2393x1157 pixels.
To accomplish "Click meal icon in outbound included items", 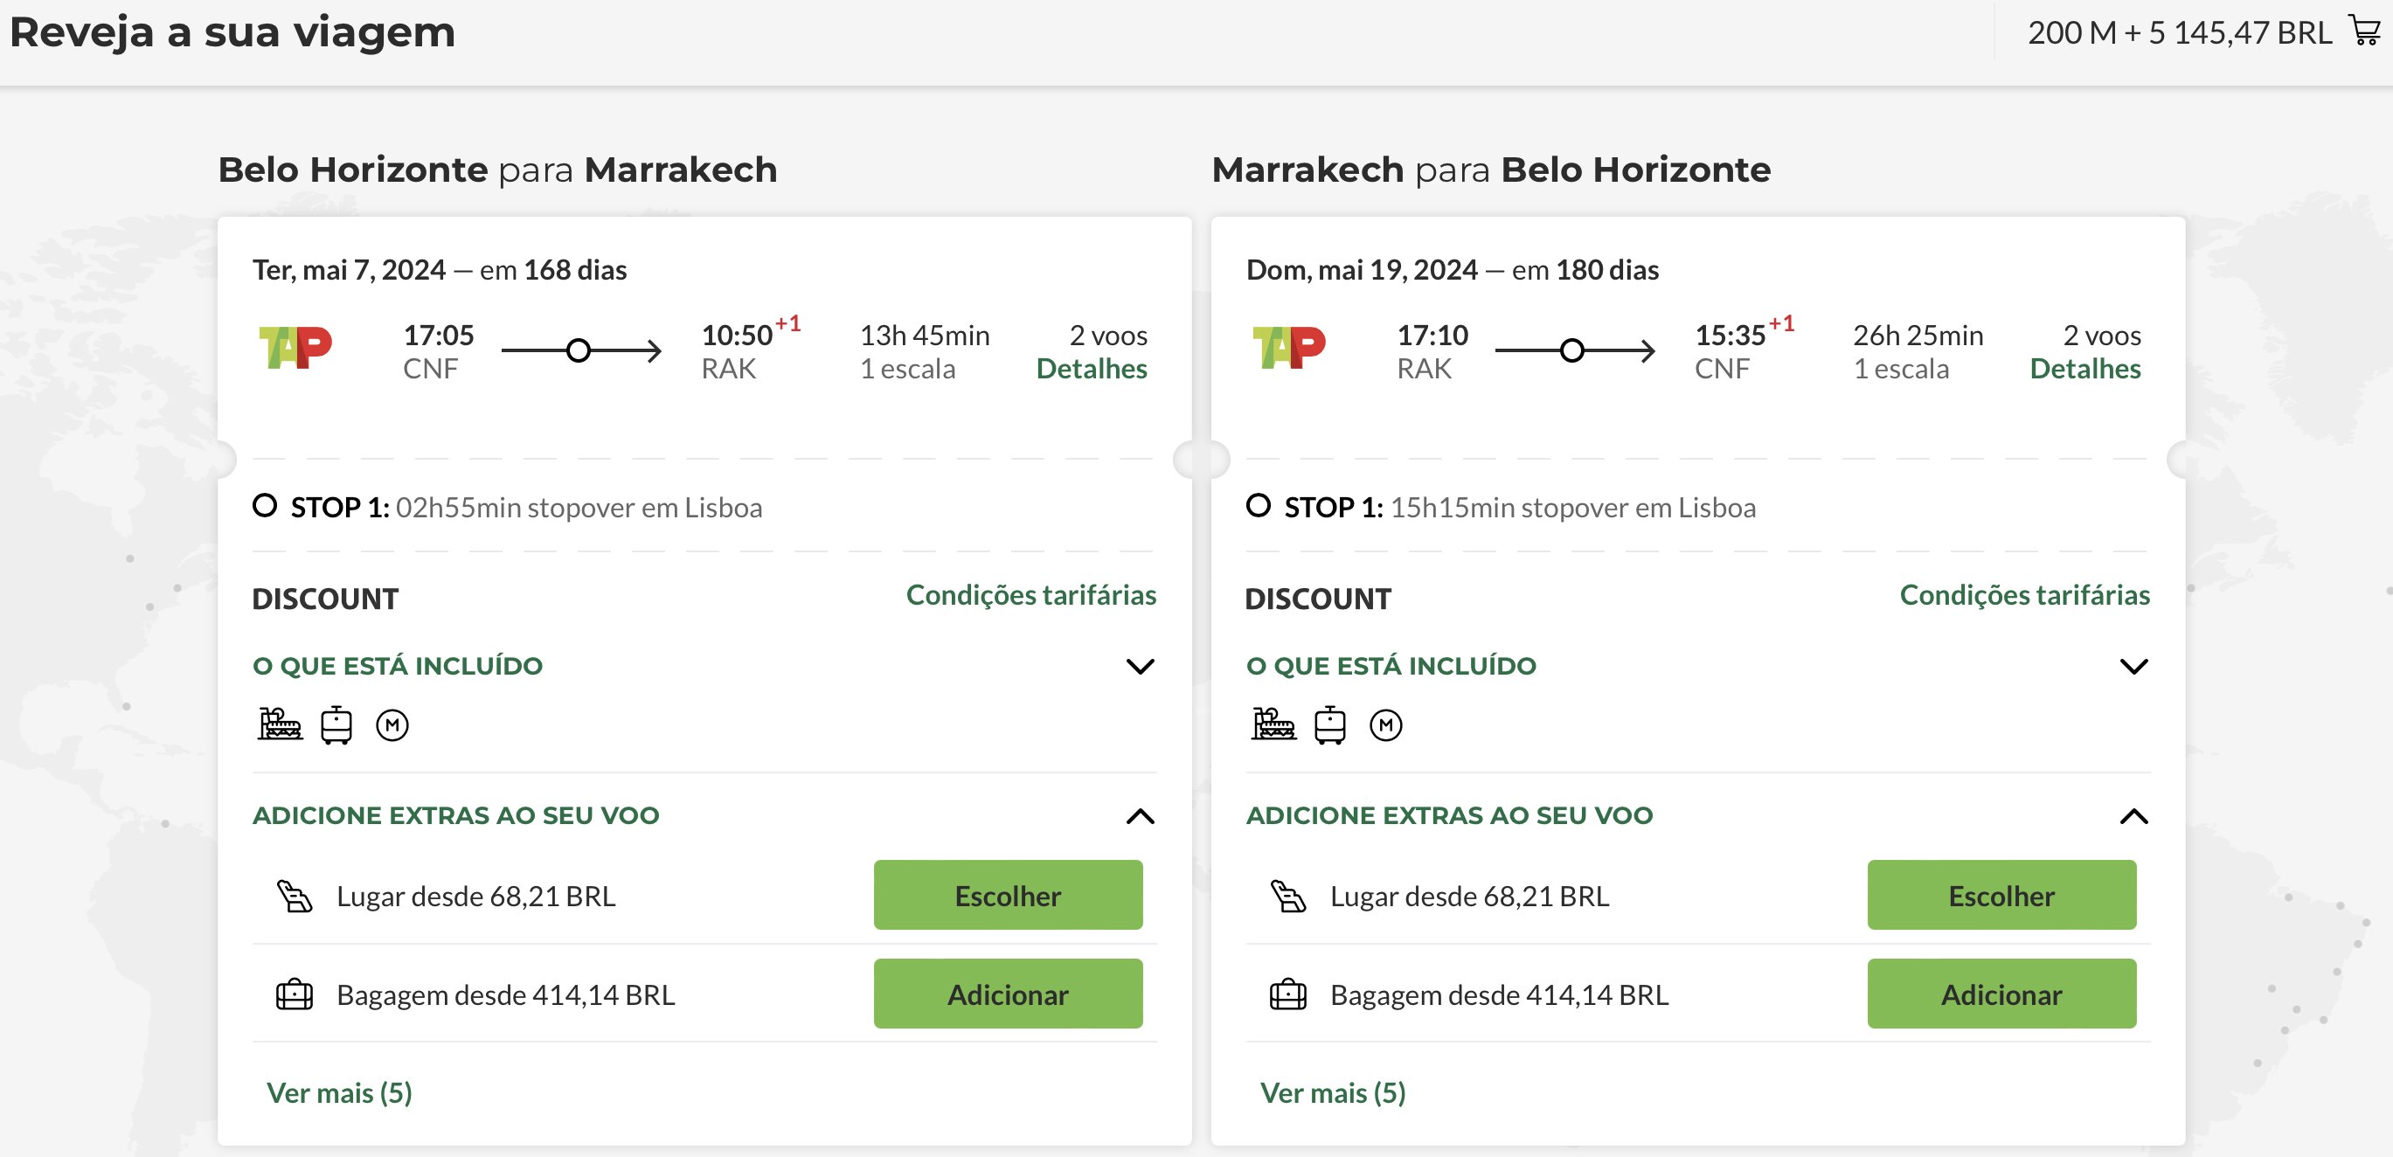I will coord(280,724).
